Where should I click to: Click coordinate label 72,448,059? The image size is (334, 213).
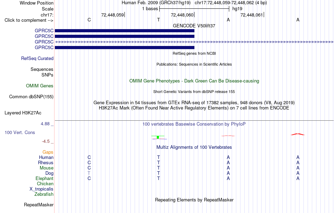(x=113, y=15)
